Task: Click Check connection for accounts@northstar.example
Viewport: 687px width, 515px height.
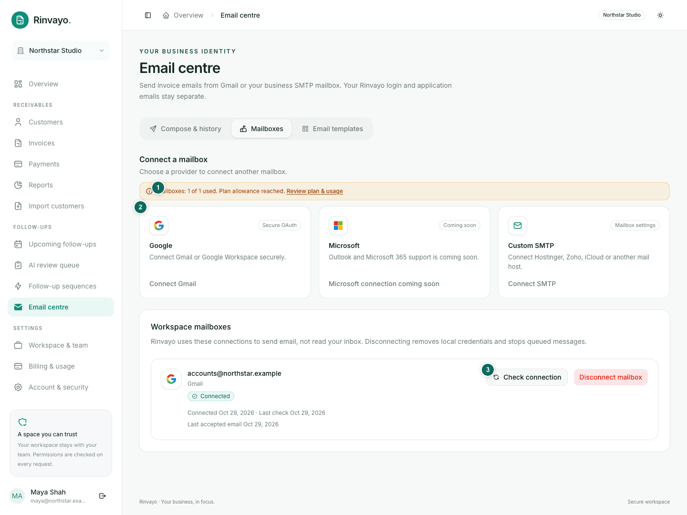Action: pos(527,377)
